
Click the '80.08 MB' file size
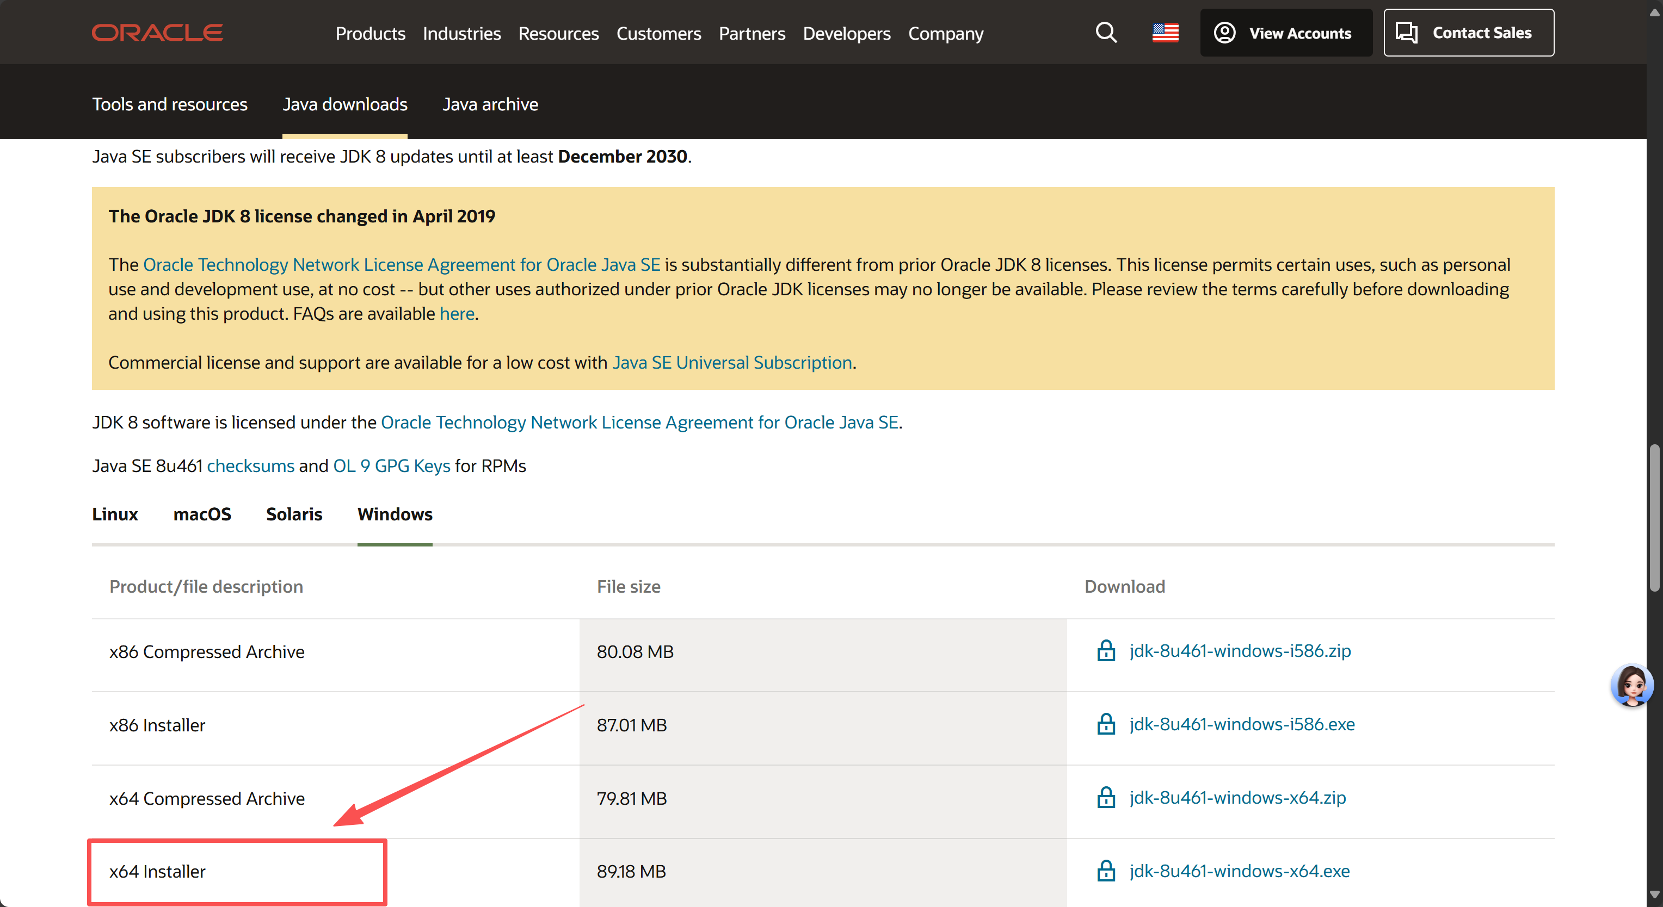[x=635, y=652]
